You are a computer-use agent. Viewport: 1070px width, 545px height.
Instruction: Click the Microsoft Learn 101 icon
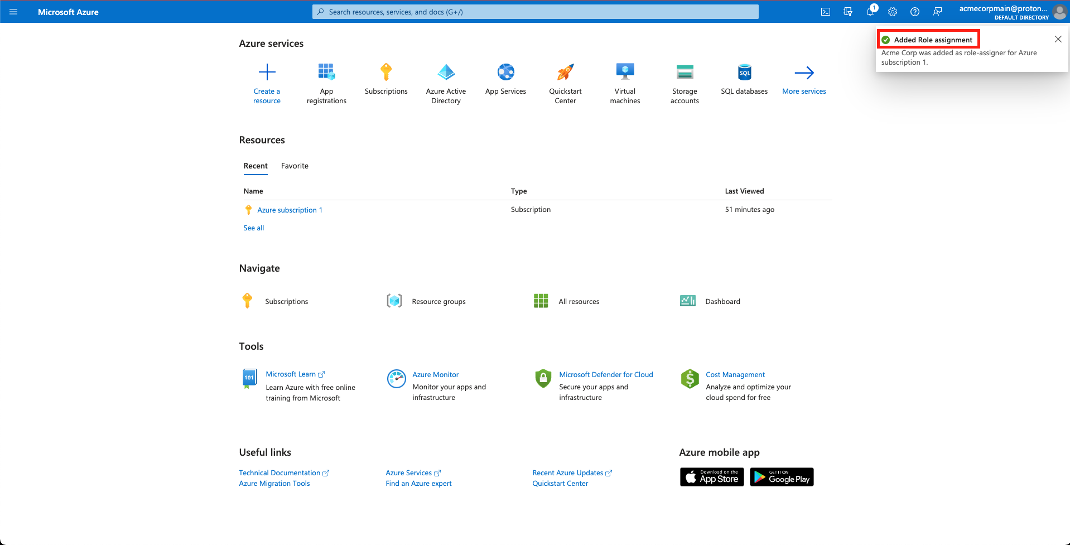tap(249, 379)
